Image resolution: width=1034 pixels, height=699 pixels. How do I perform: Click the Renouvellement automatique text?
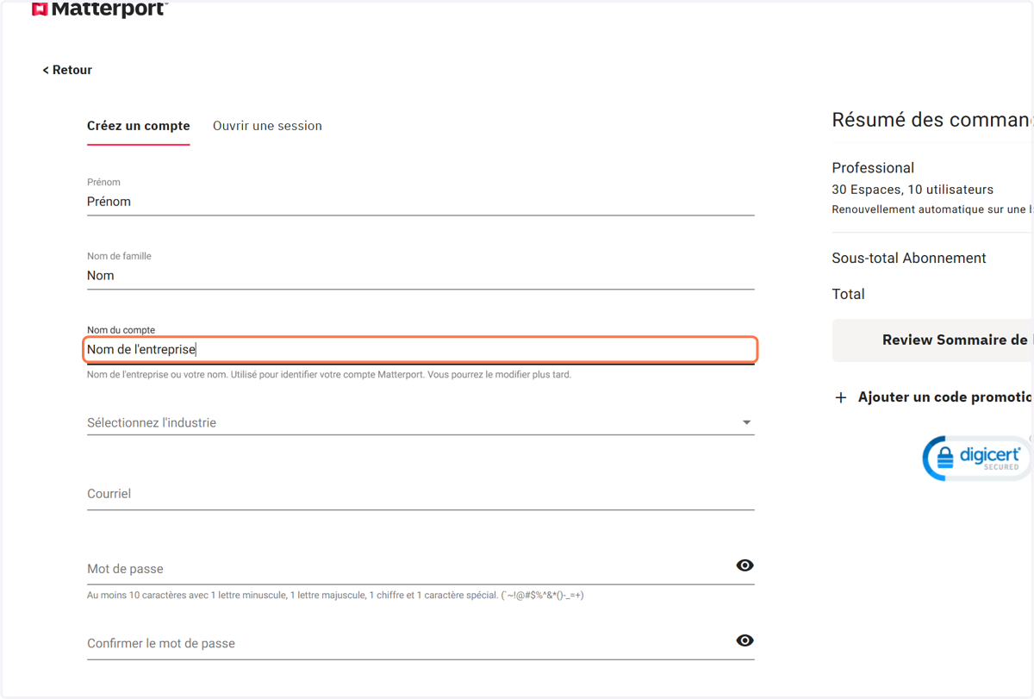tap(932, 209)
